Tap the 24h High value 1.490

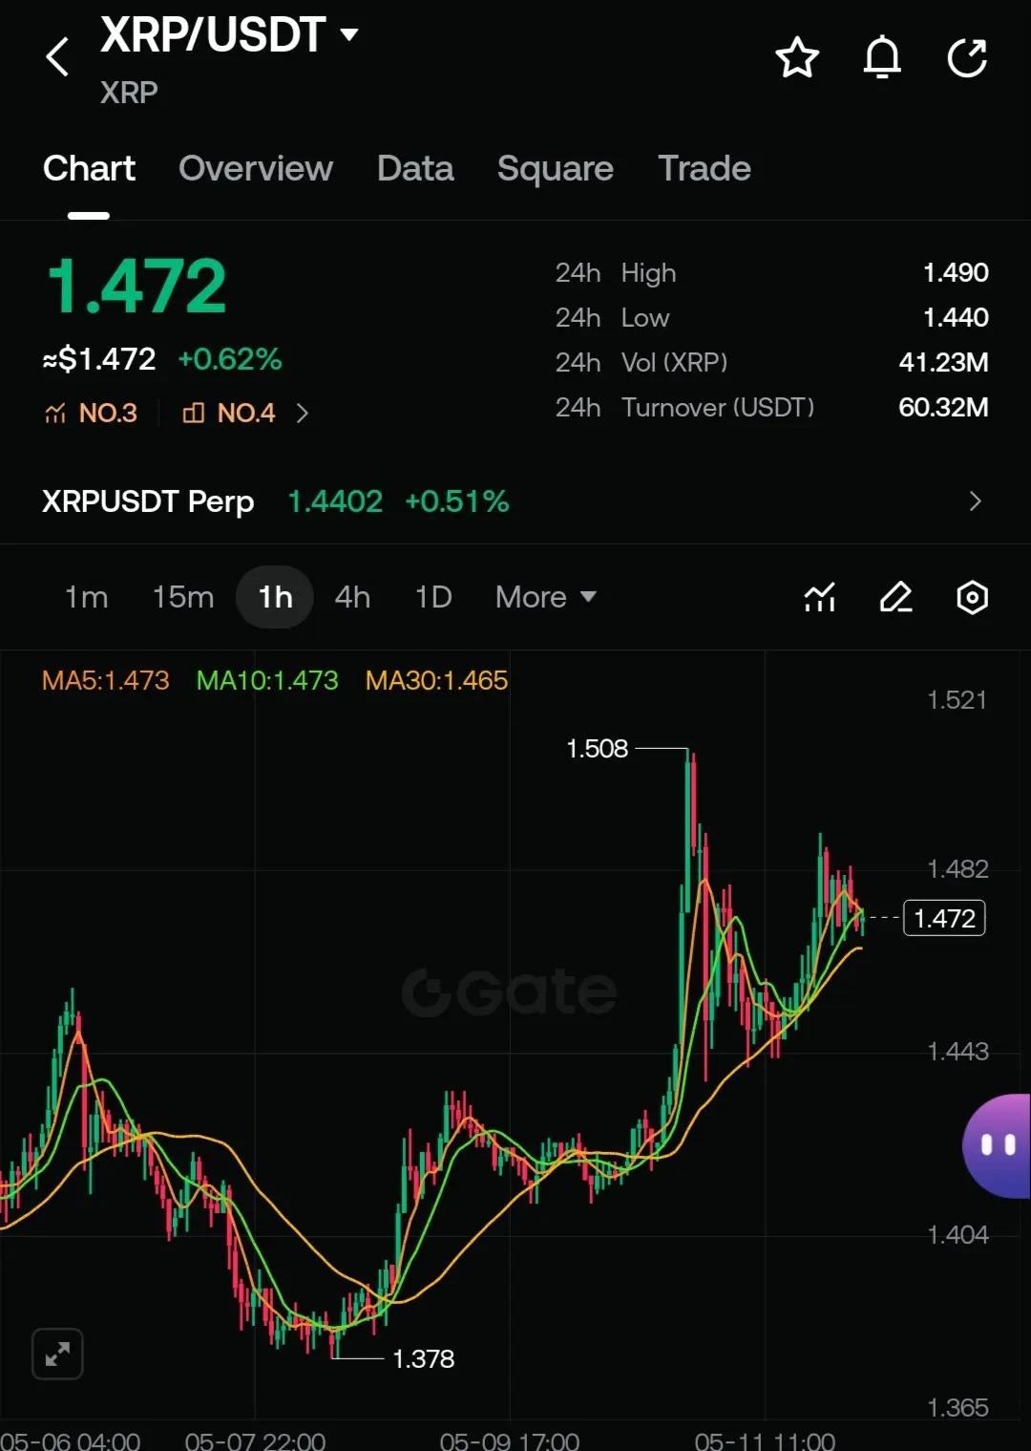click(x=956, y=272)
